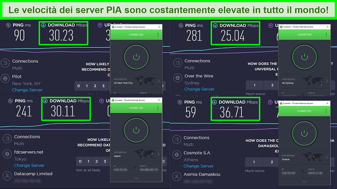The width and height of the screenshot is (337, 189).
Task: Click the upload icon in New York test
Action: point(100,25)
